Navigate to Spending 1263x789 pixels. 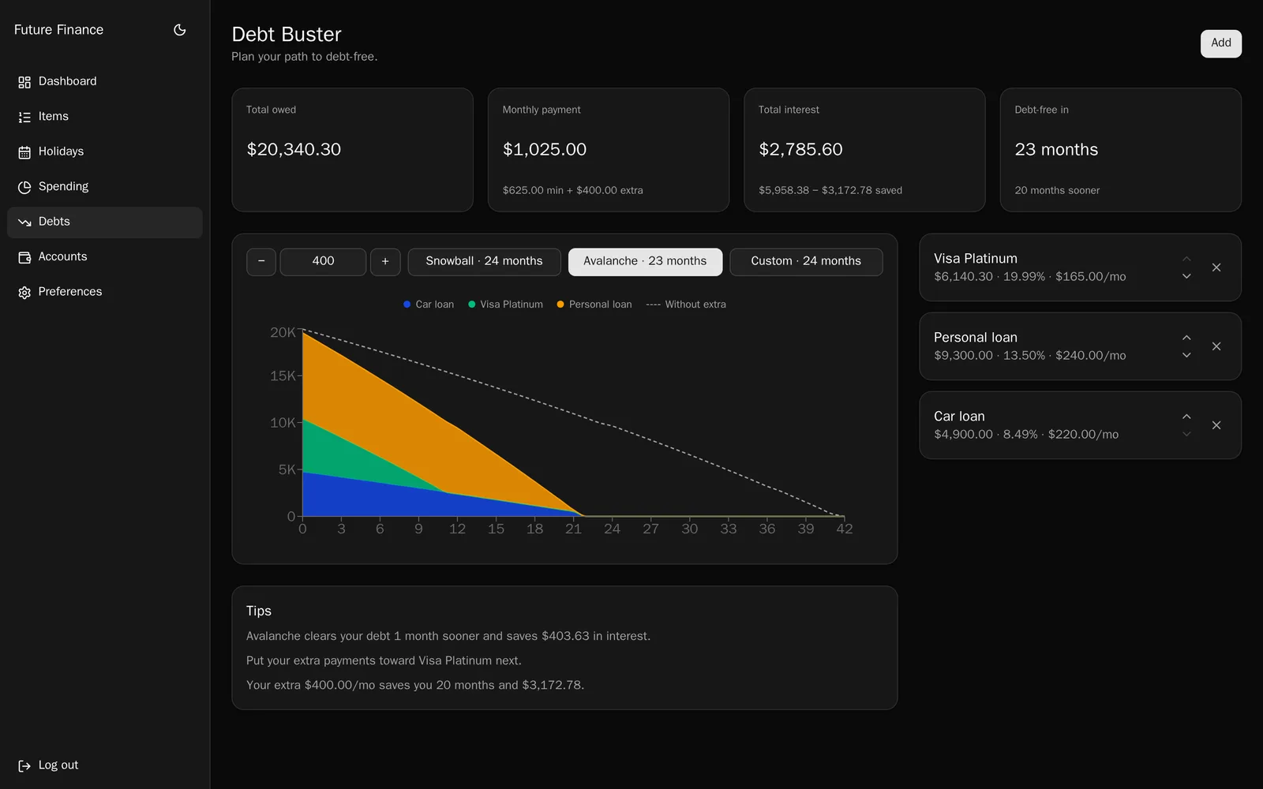point(105,187)
